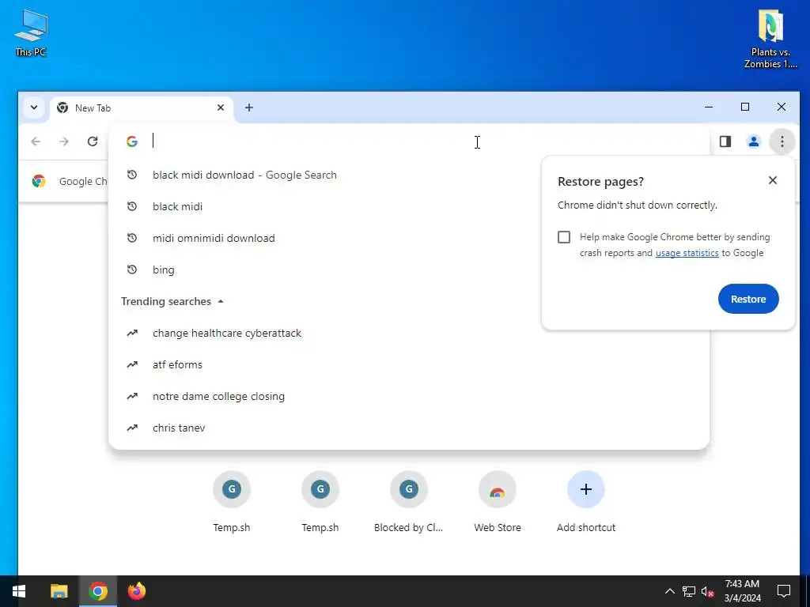
Task: Close the New Tab tab
Action: [221, 107]
